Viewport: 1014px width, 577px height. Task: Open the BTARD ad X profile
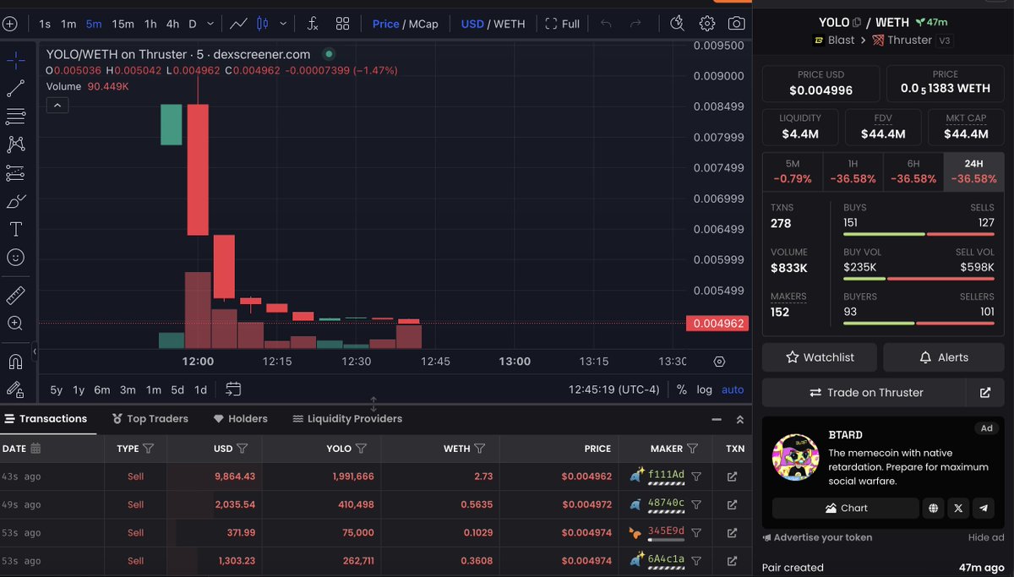pos(957,508)
